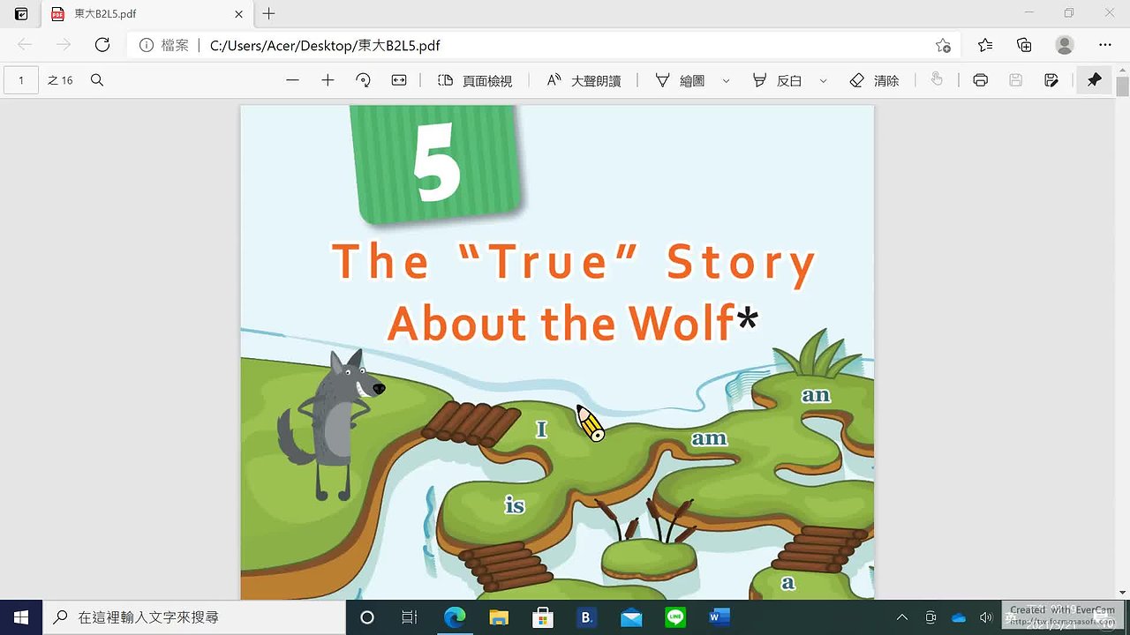Click the letter "I" on the path

tap(541, 430)
